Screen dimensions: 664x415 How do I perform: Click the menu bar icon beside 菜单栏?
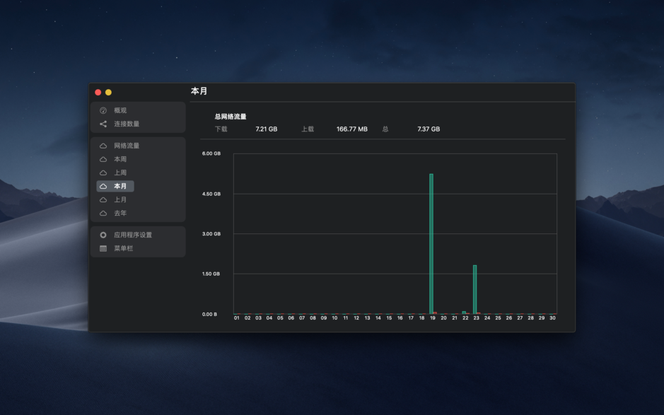[x=103, y=249]
